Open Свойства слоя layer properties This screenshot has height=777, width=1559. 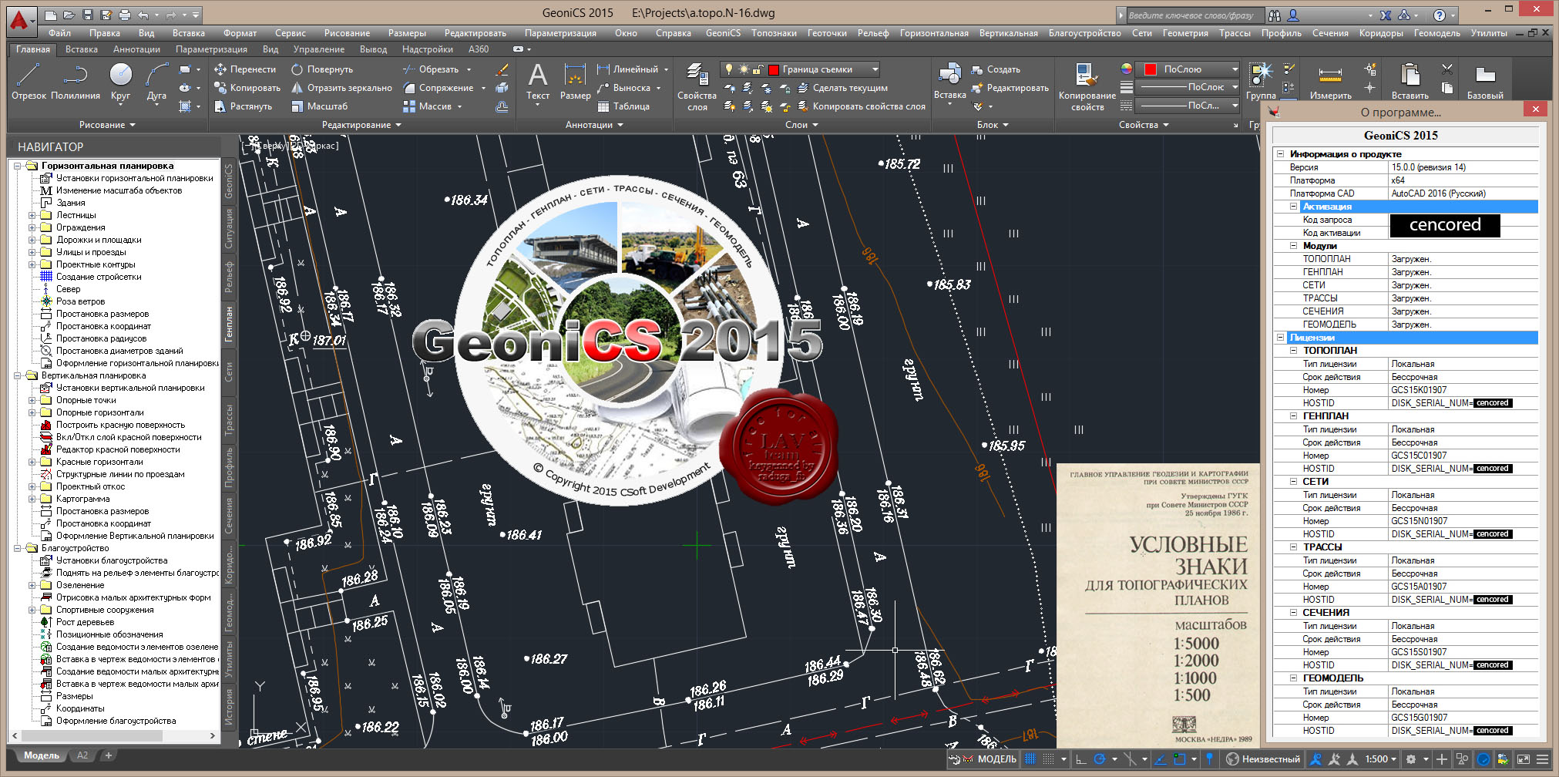(x=697, y=87)
